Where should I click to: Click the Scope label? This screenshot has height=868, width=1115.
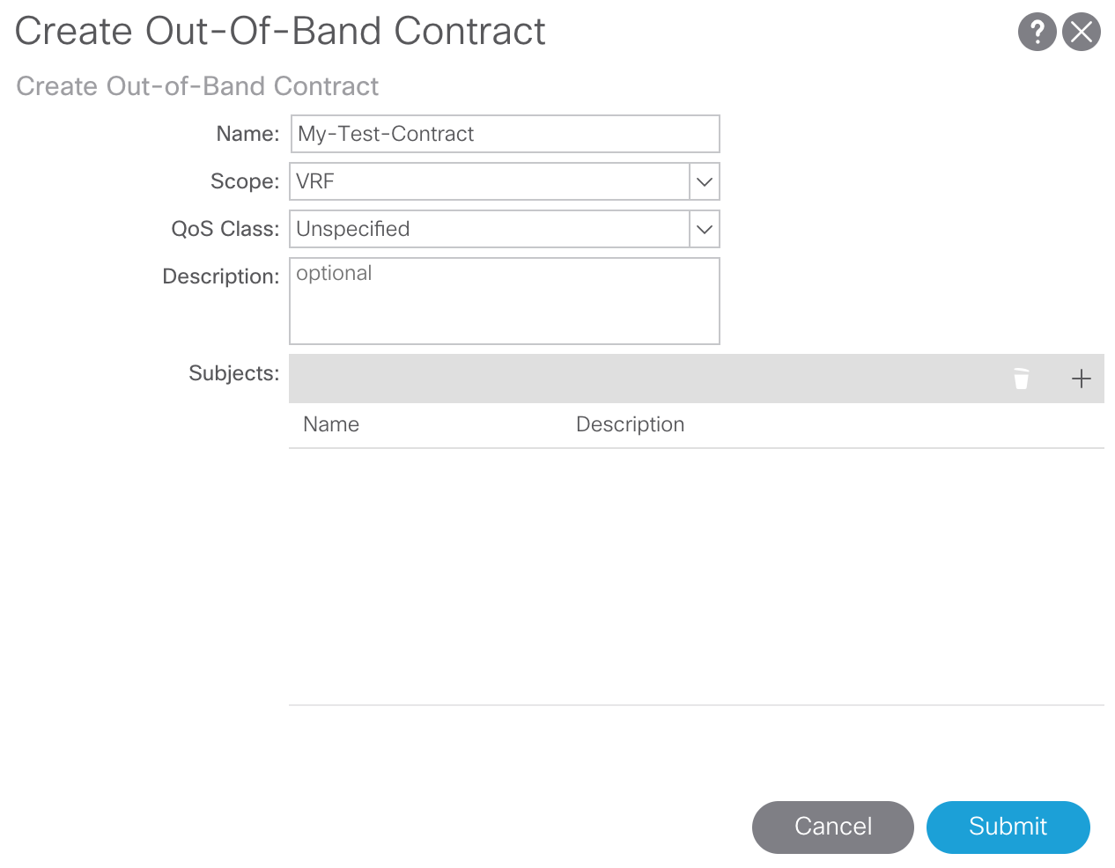tap(244, 181)
